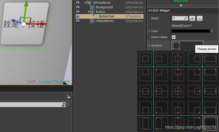Screen dimensions: 219x132
Task: Pick vertical-bottom-only preset in header column
Action: click(146, 107)
